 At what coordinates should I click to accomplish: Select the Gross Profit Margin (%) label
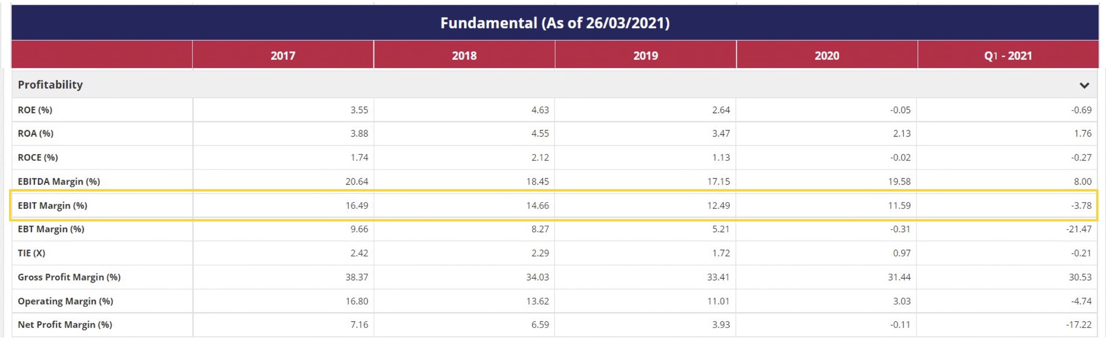69,277
